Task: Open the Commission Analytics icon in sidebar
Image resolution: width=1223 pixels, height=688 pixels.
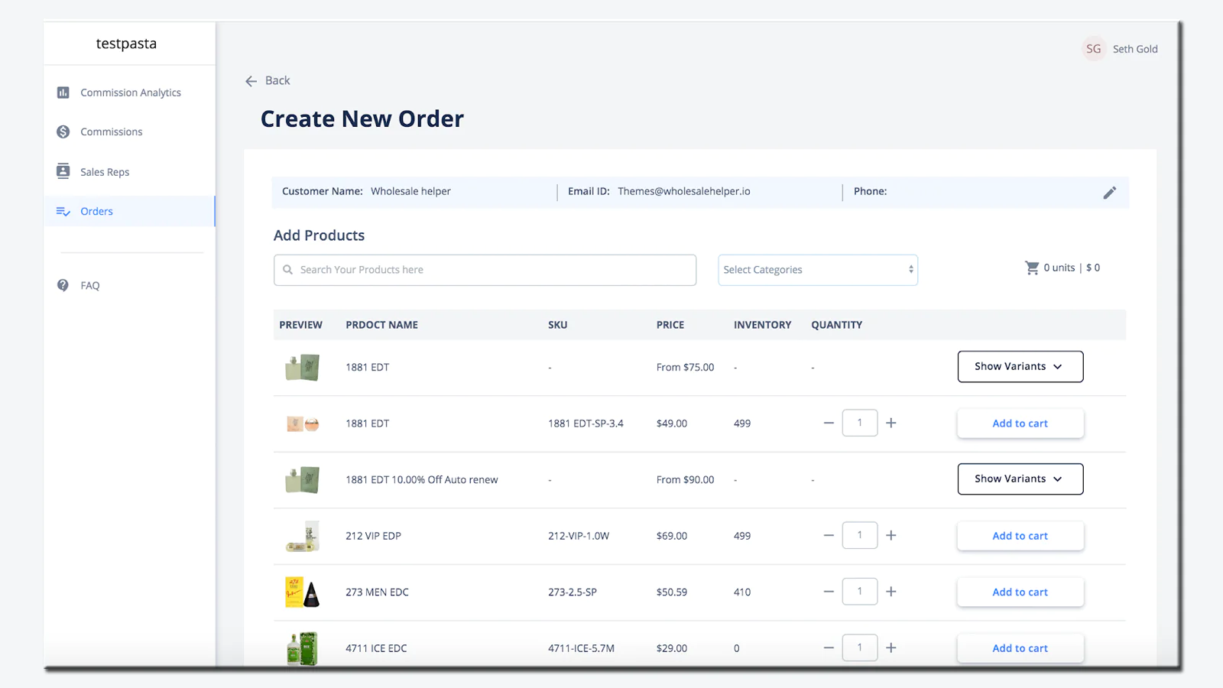Action: pos(63,92)
